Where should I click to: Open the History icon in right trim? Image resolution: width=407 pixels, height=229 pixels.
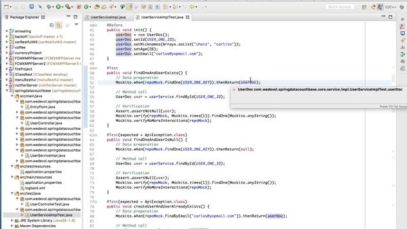(x=403, y=68)
